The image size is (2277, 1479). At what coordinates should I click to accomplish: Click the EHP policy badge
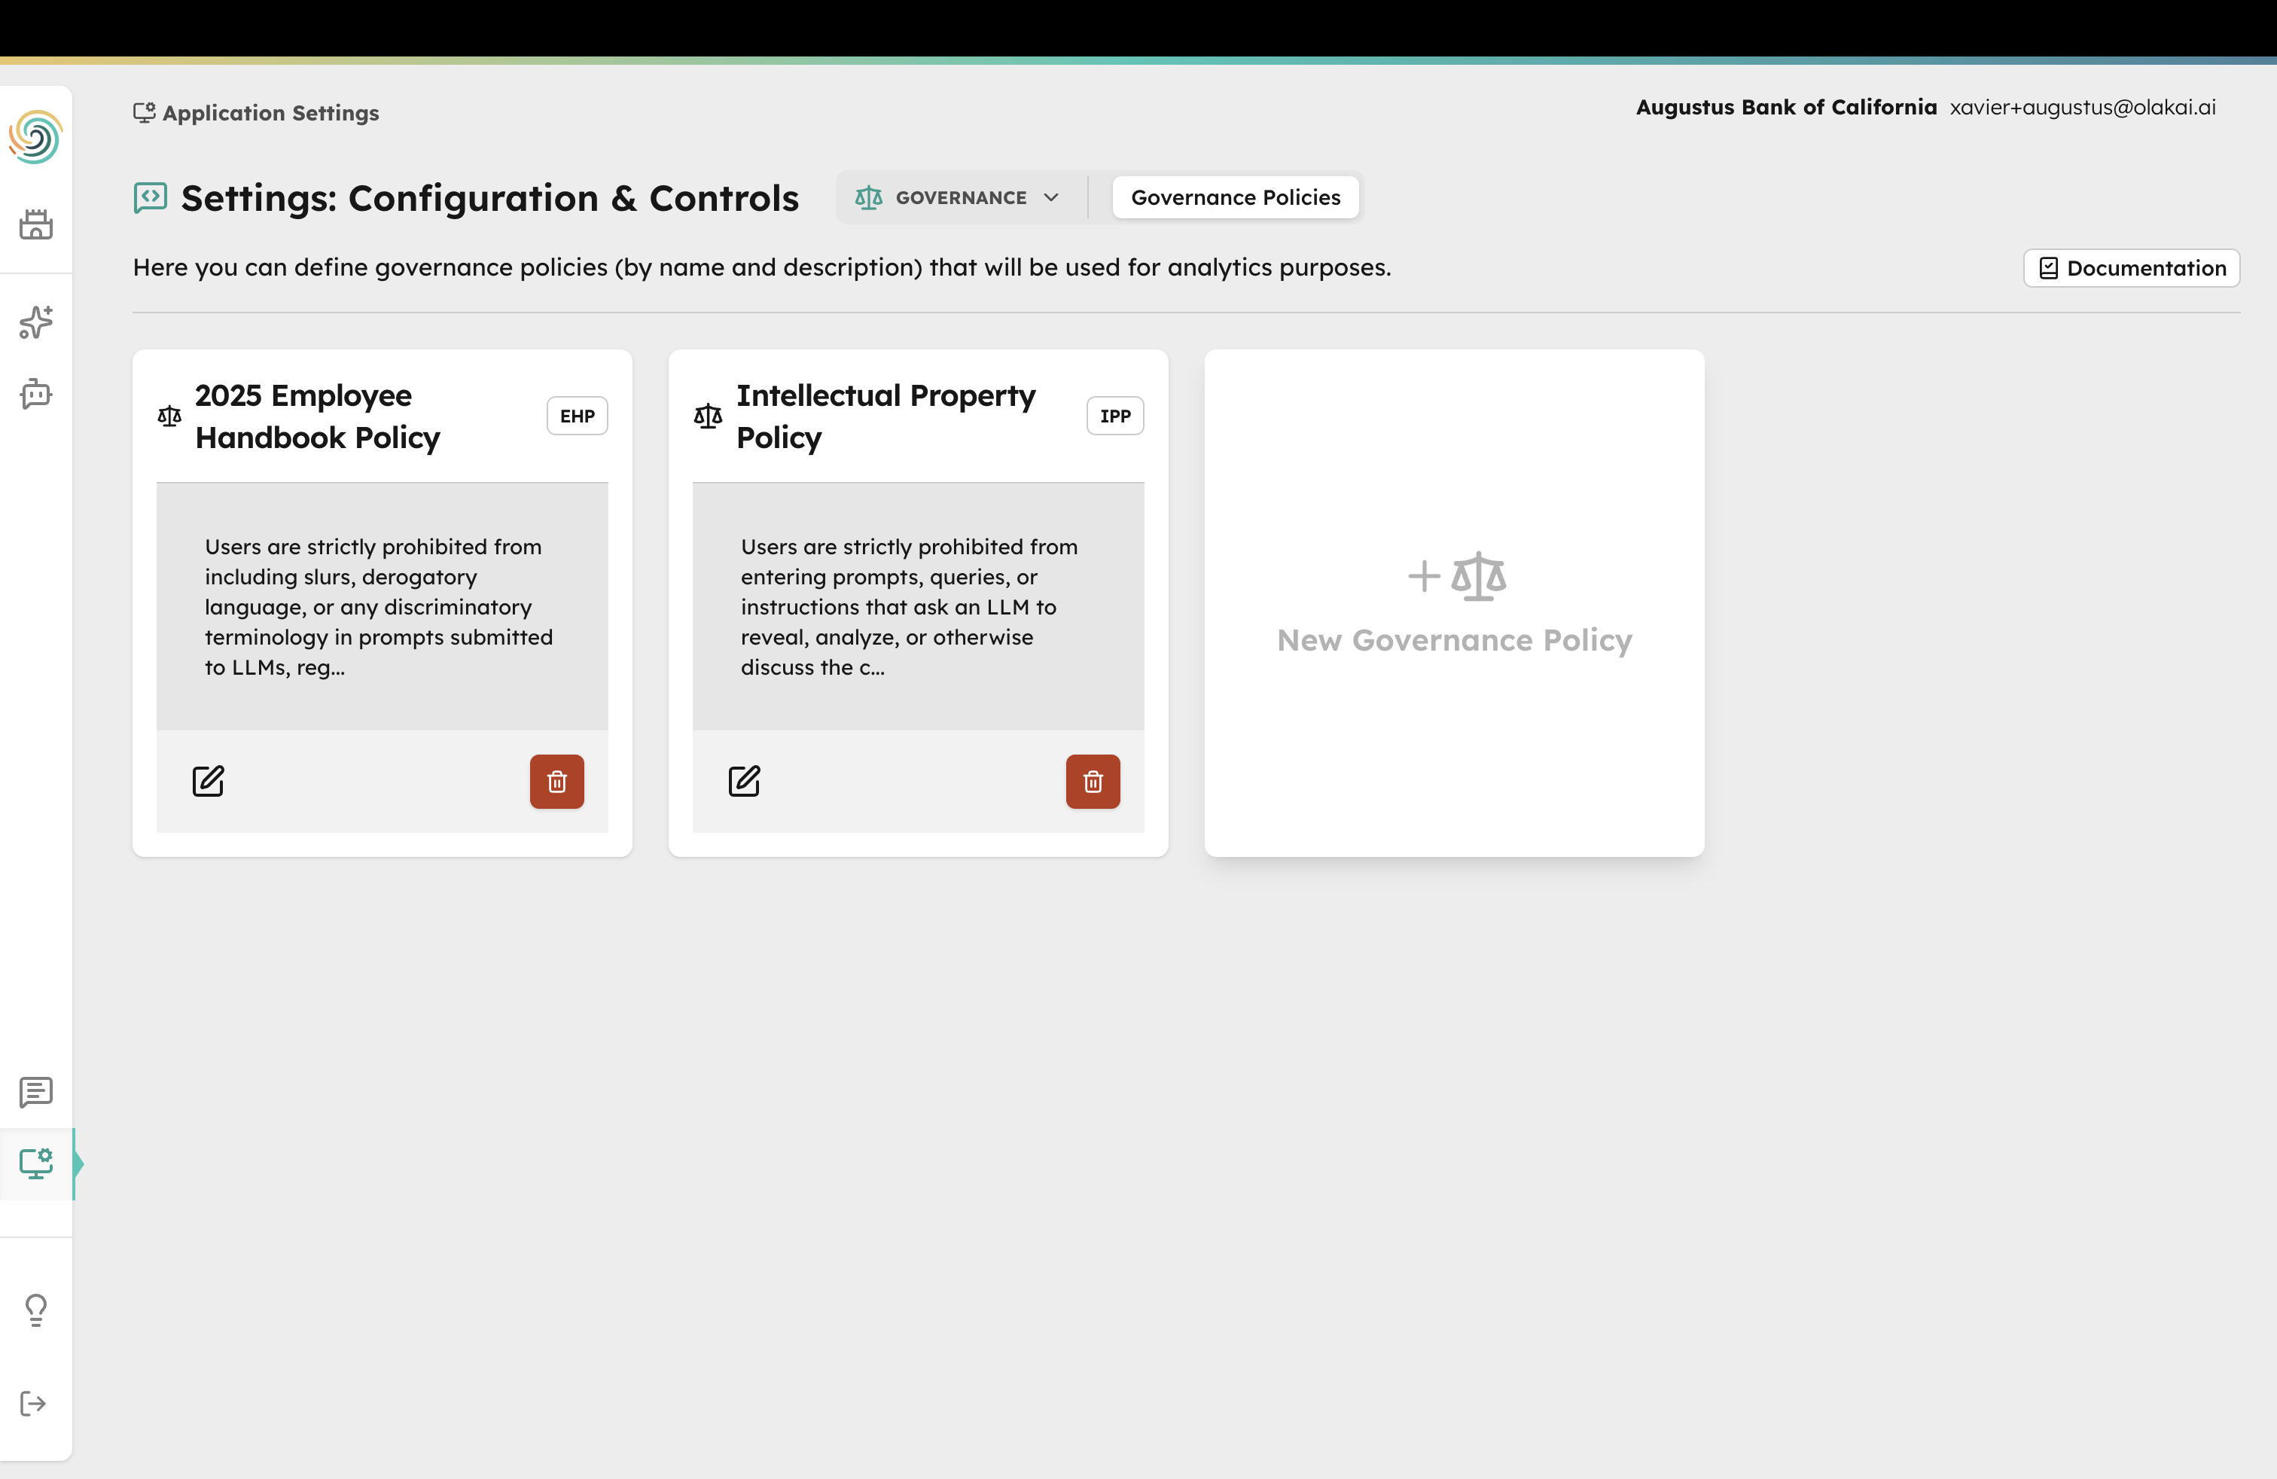[x=576, y=415]
